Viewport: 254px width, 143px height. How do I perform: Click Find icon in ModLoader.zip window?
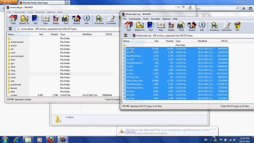(181, 27)
